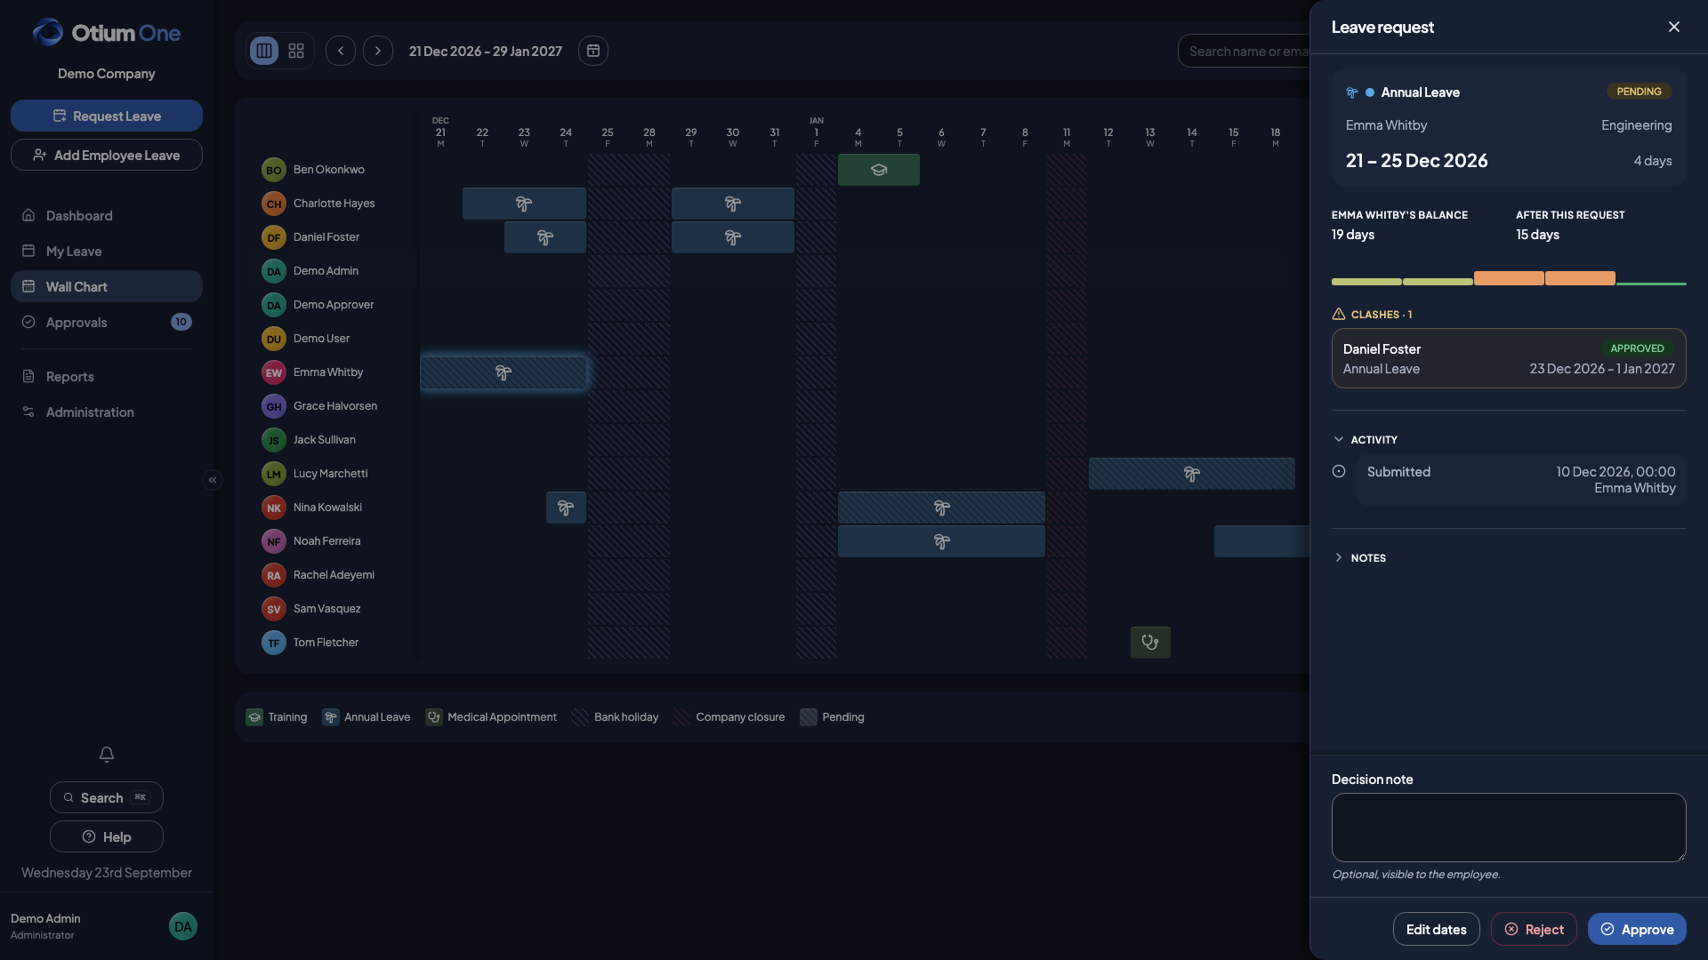Open the calendar date picker
1708x960 pixels.
[x=593, y=51]
